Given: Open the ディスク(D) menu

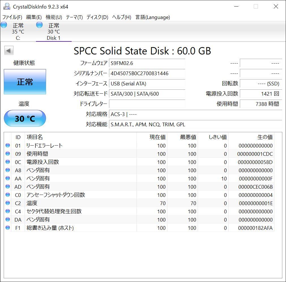Looking at the screenshot, I should point(97,17).
